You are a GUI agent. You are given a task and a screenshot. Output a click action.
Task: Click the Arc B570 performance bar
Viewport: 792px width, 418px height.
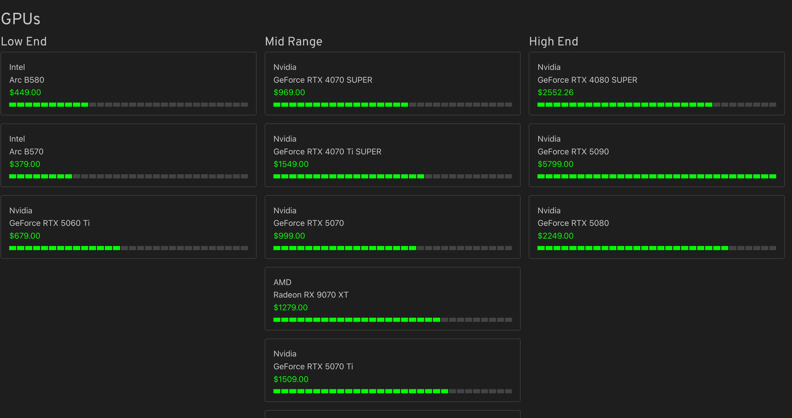tap(128, 176)
